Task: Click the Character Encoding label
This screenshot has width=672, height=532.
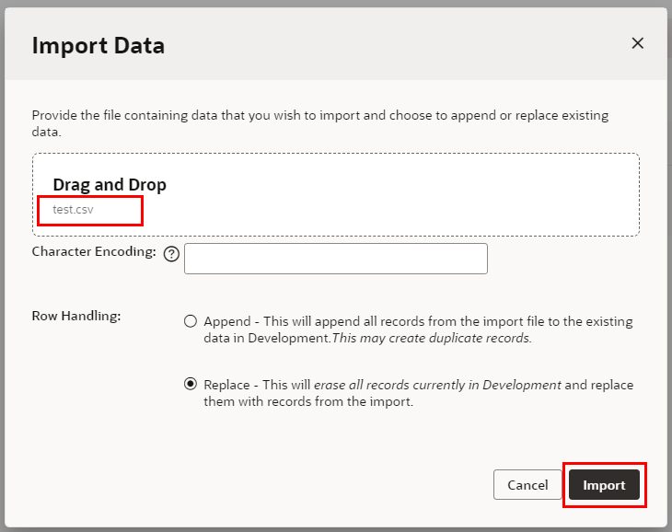Action: coord(94,251)
